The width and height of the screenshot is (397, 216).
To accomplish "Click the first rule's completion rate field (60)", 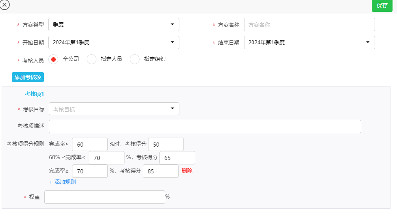I will (x=89, y=144).
